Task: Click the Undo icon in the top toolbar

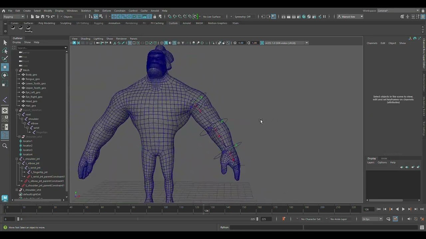Action: (x=48, y=16)
